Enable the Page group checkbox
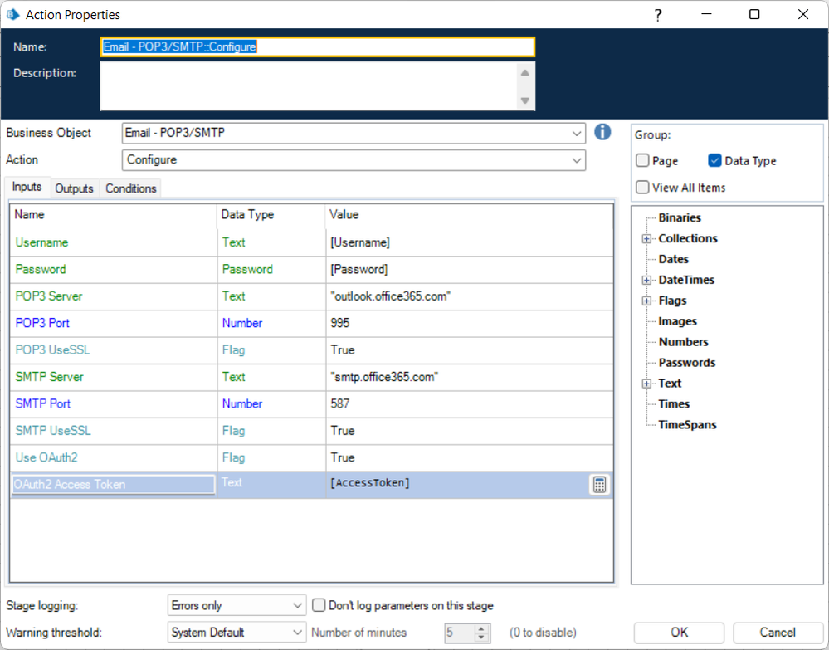Image resolution: width=829 pixels, height=650 pixels. pos(643,161)
